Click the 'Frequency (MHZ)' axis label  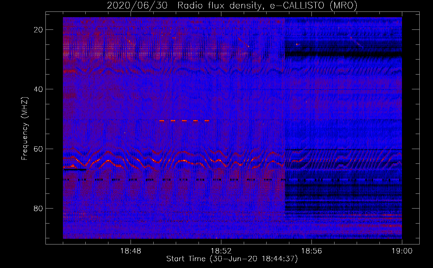25,129
